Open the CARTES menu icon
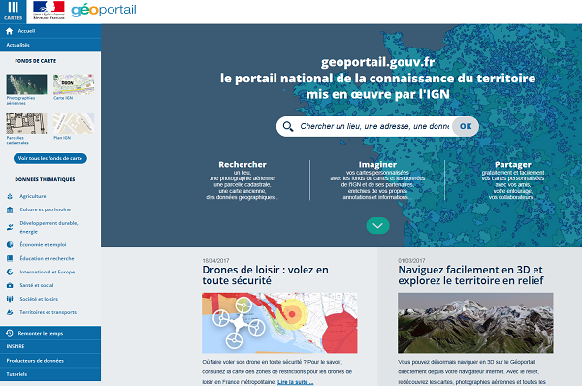 click(x=13, y=11)
